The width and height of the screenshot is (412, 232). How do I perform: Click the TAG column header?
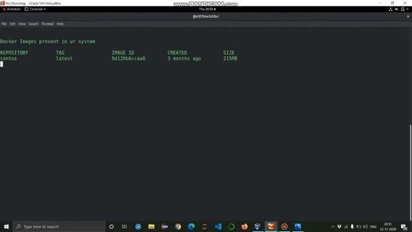pyautogui.click(x=60, y=53)
